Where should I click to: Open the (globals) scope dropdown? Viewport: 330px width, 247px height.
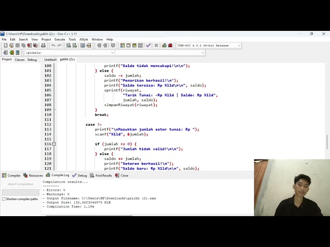tap(70, 52)
